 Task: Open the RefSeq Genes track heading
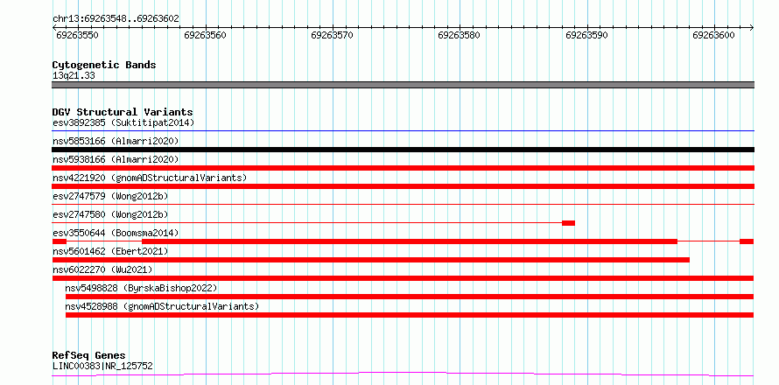(x=88, y=356)
